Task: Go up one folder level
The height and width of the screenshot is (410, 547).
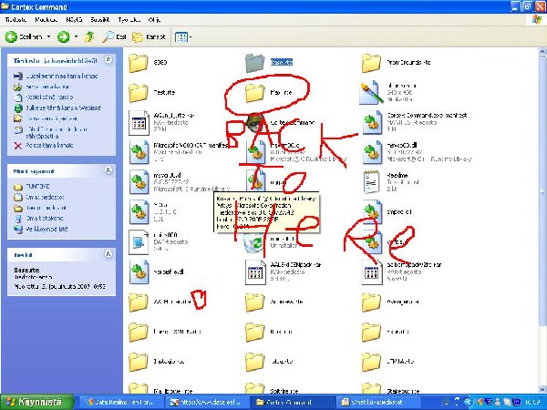Action: pos(89,36)
